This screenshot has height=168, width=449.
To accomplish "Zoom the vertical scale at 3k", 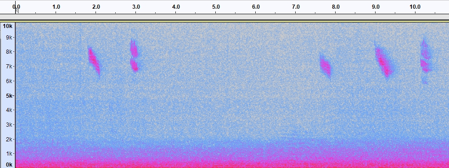I will [9, 125].
